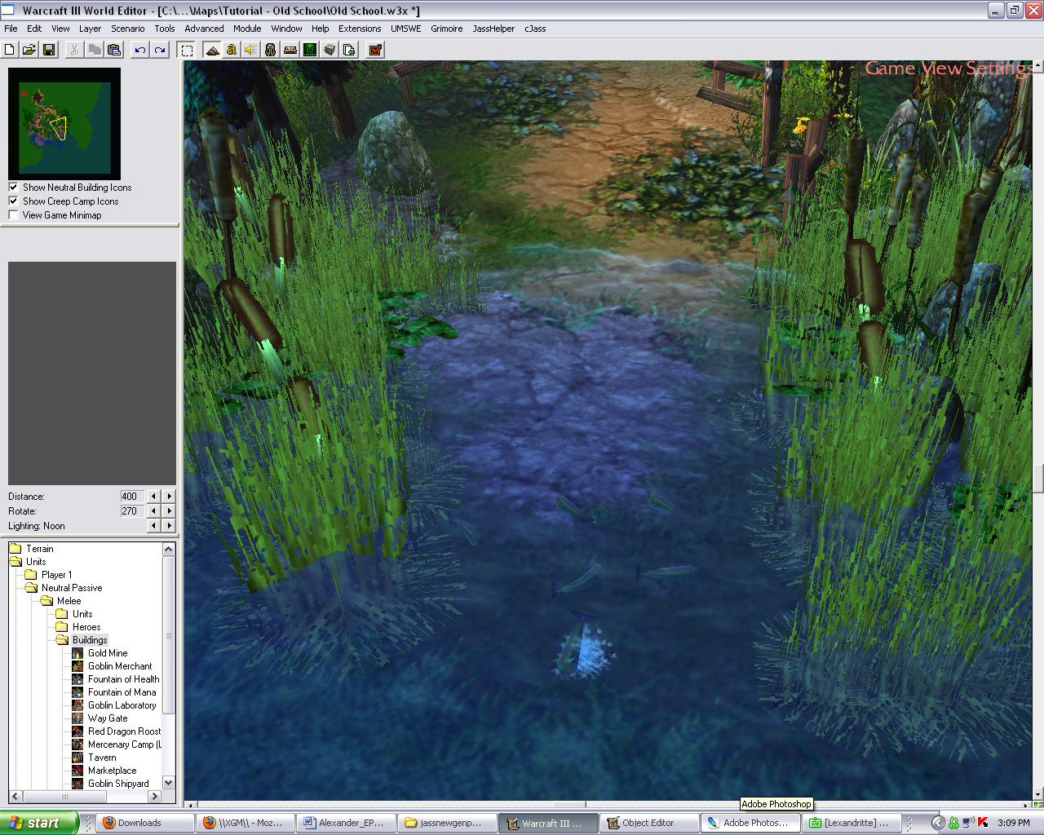Open the Grimoire menu
Viewport: 1044px width, 835px height.
pyautogui.click(x=446, y=29)
